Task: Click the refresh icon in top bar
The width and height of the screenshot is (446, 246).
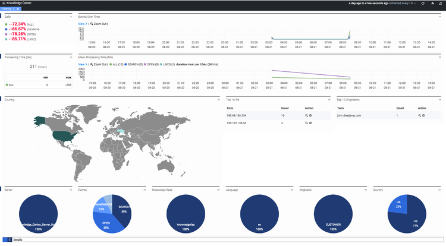Action: point(423,3)
